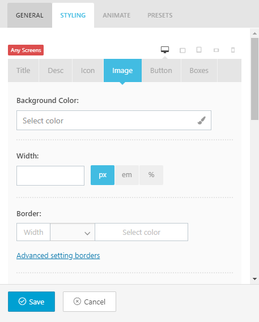Viewport: 259px width, 322px height.
Task: Open the Any Screens selector
Action: click(x=26, y=50)
